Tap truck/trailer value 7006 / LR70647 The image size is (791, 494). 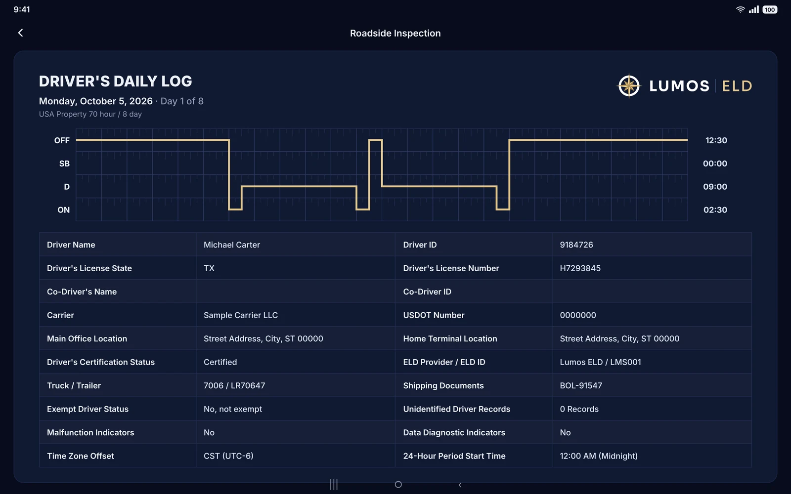tap(234, 385)
